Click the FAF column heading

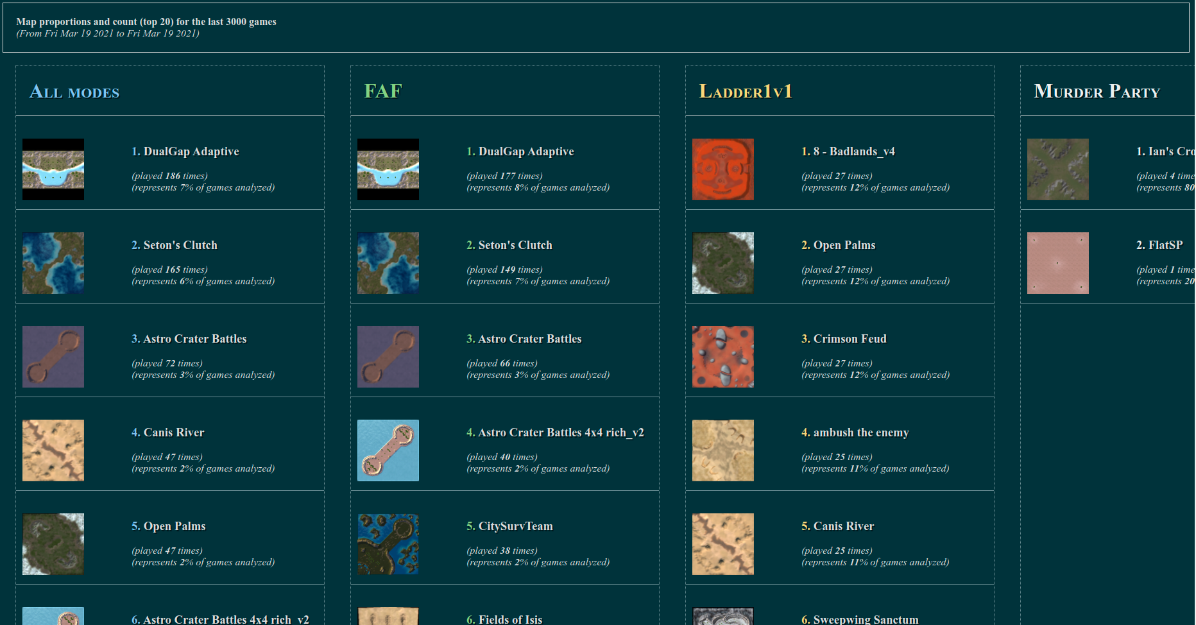(383, 91)
